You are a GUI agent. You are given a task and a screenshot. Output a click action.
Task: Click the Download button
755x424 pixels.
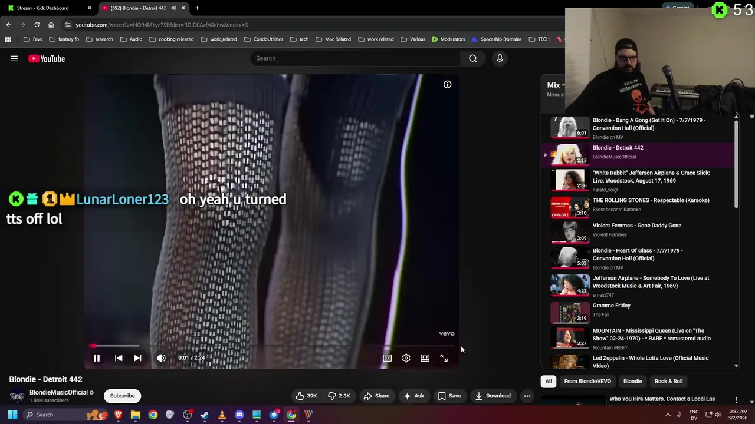[493, 396]
